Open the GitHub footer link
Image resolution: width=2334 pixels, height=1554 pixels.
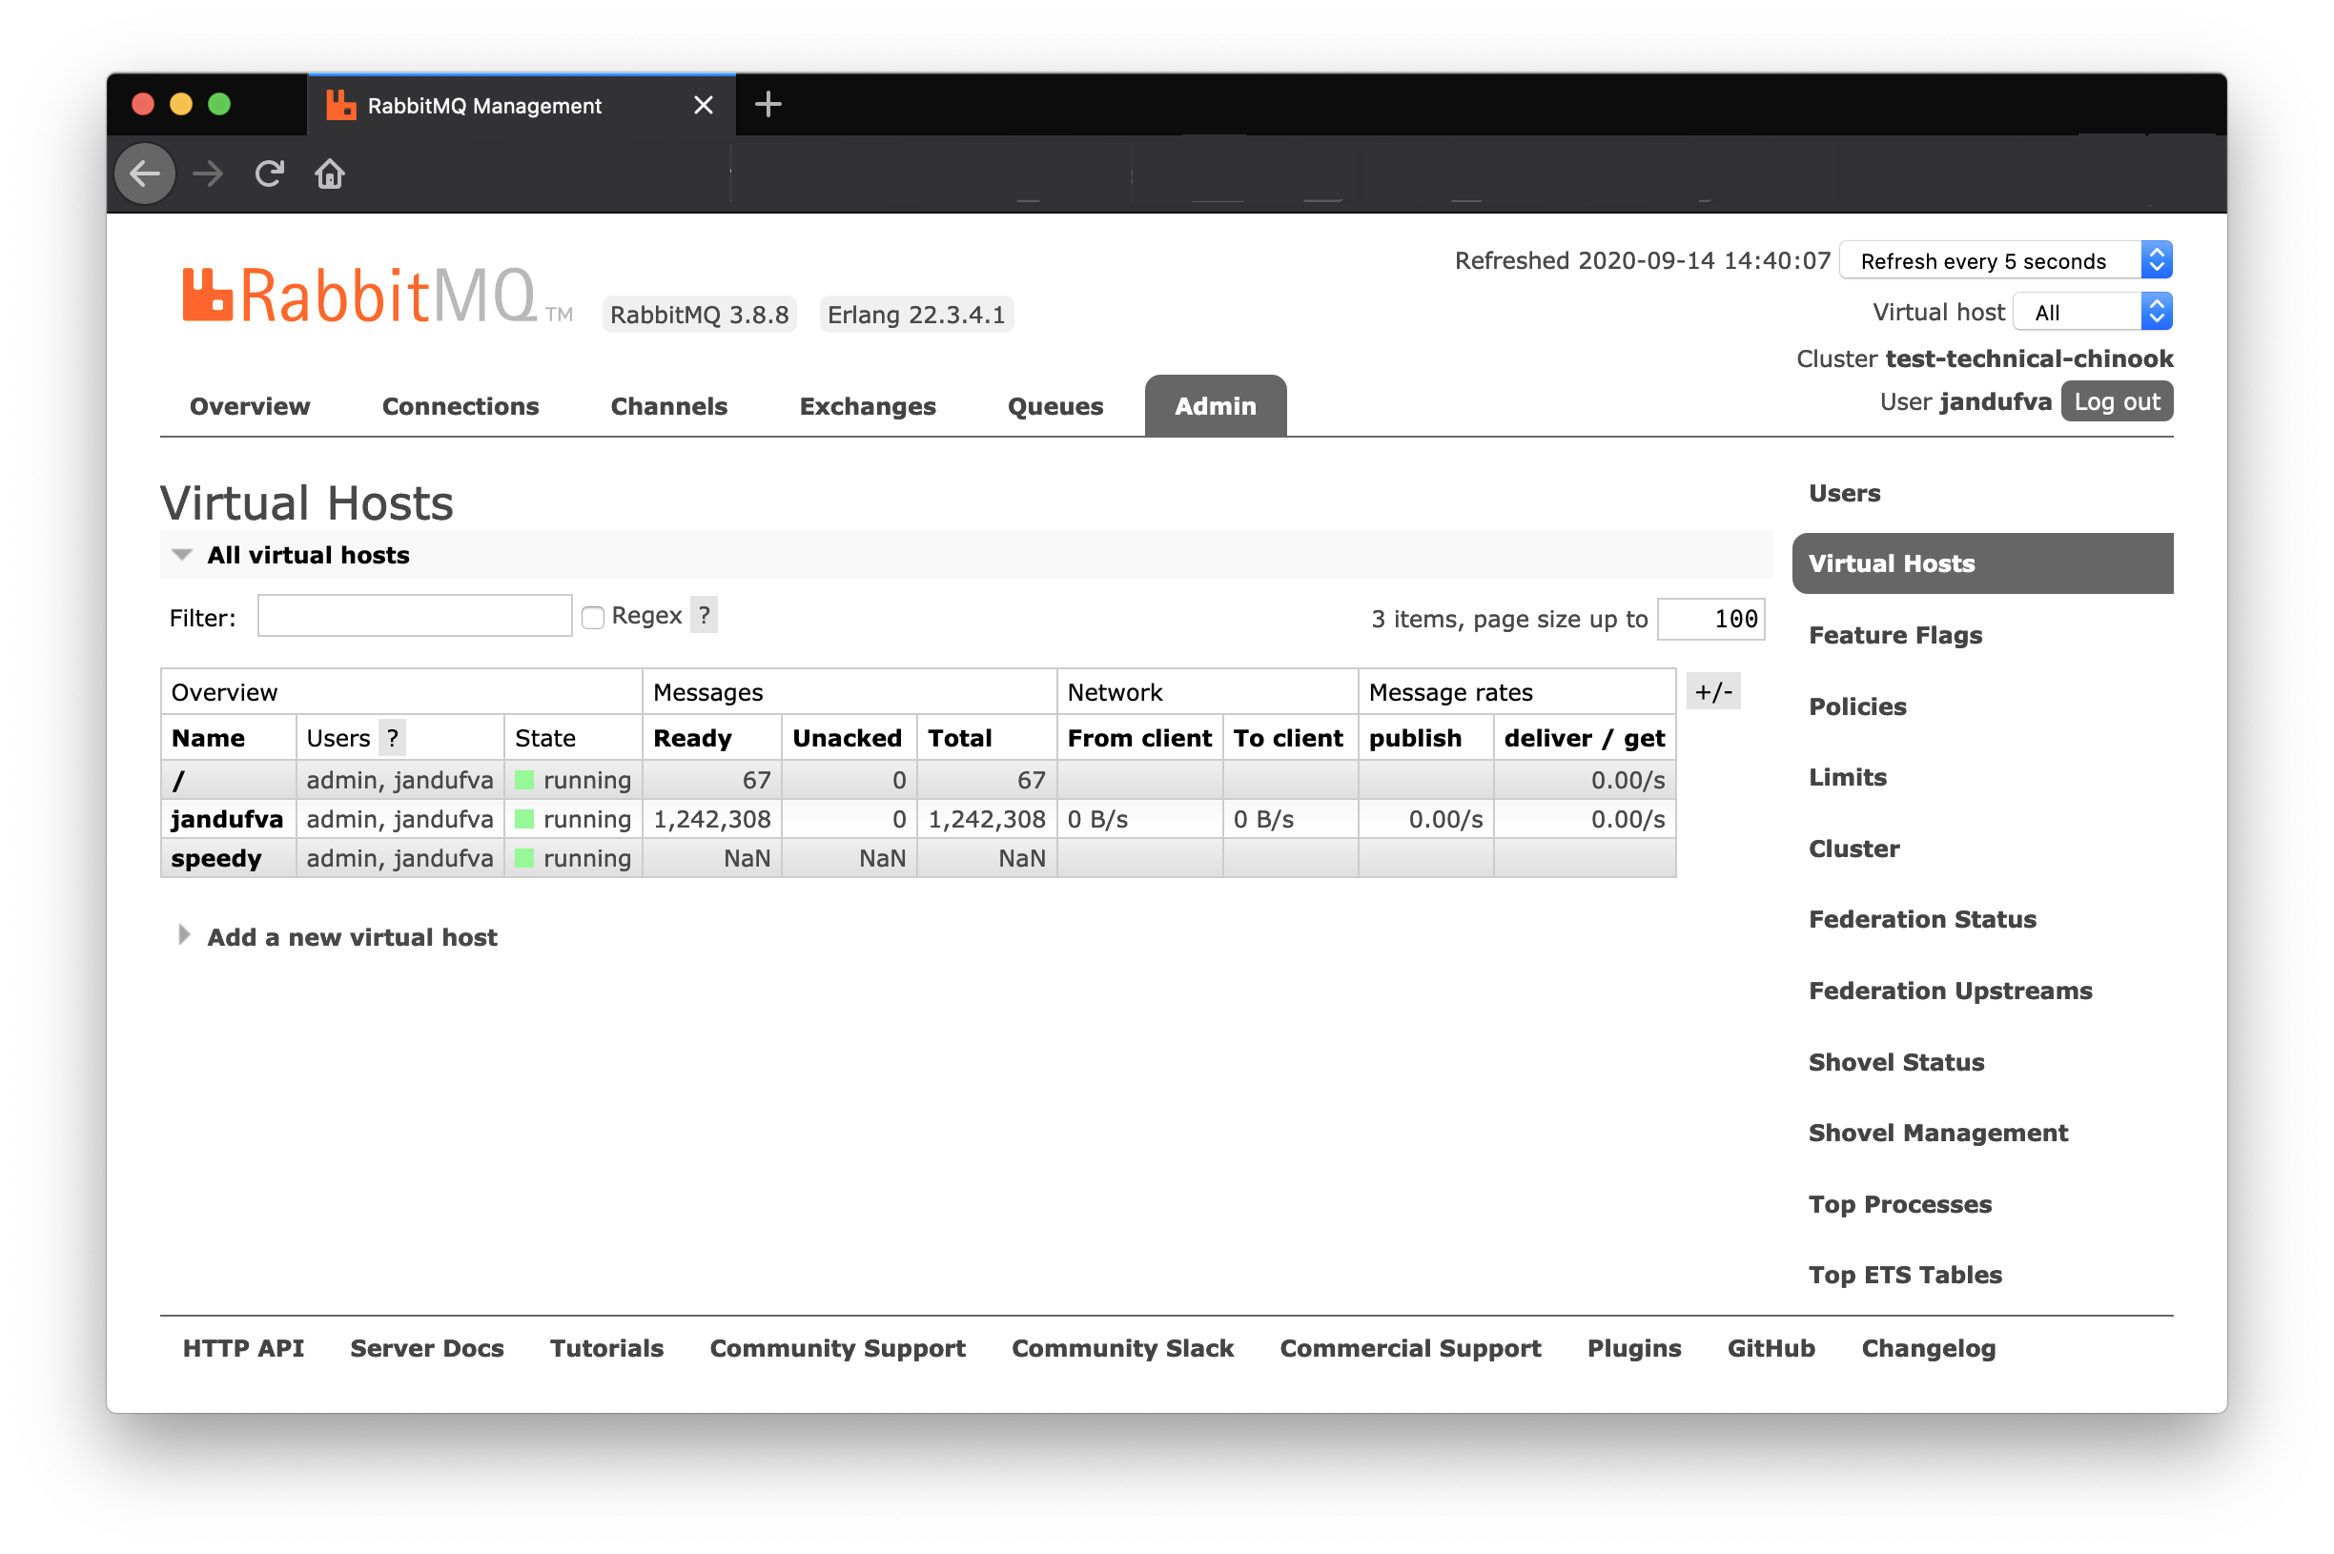click(x=1771, y=1348)
